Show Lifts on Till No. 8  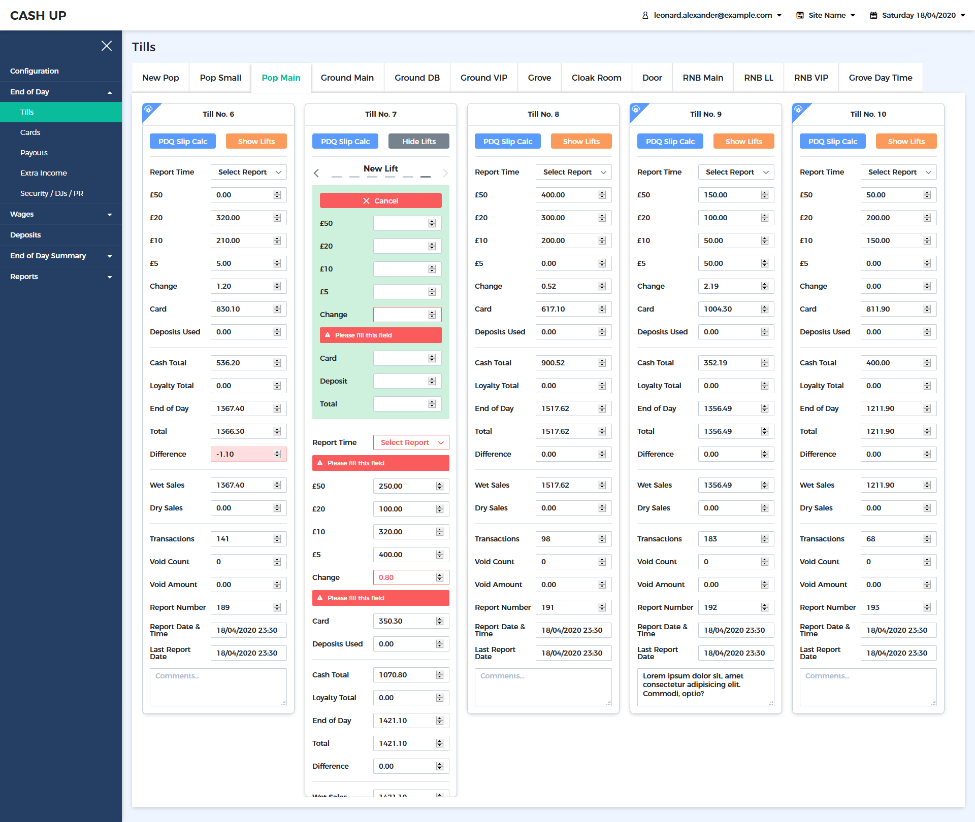[x=581, y=142]
